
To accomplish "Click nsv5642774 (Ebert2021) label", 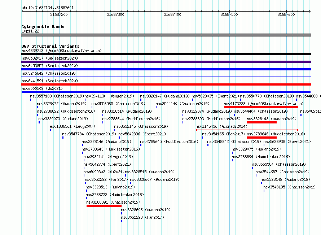I will click(x=107, y=164).
